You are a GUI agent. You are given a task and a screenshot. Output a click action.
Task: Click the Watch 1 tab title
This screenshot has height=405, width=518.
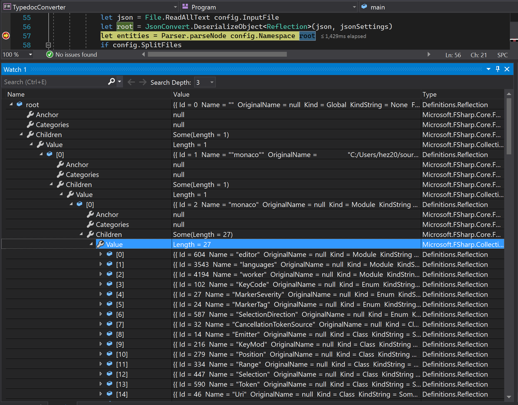15,69
